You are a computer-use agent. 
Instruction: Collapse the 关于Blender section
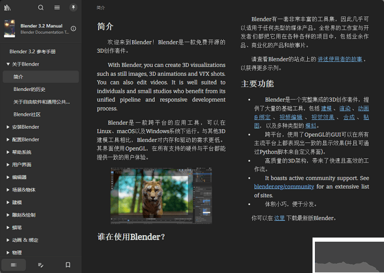pos(8,64)
